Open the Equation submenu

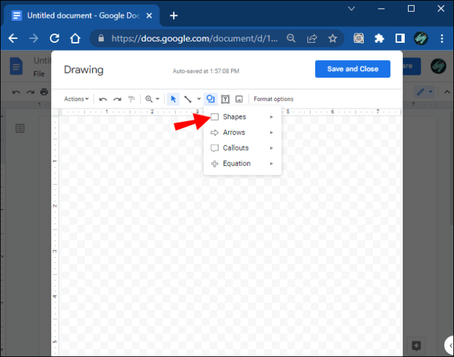pyautogui.click(x=242, y=164)
